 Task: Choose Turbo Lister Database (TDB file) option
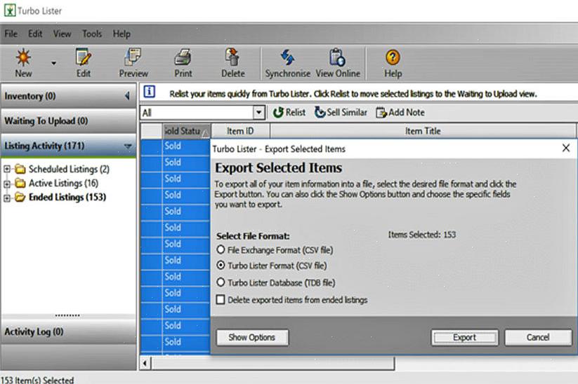click(x=221, y=282)
